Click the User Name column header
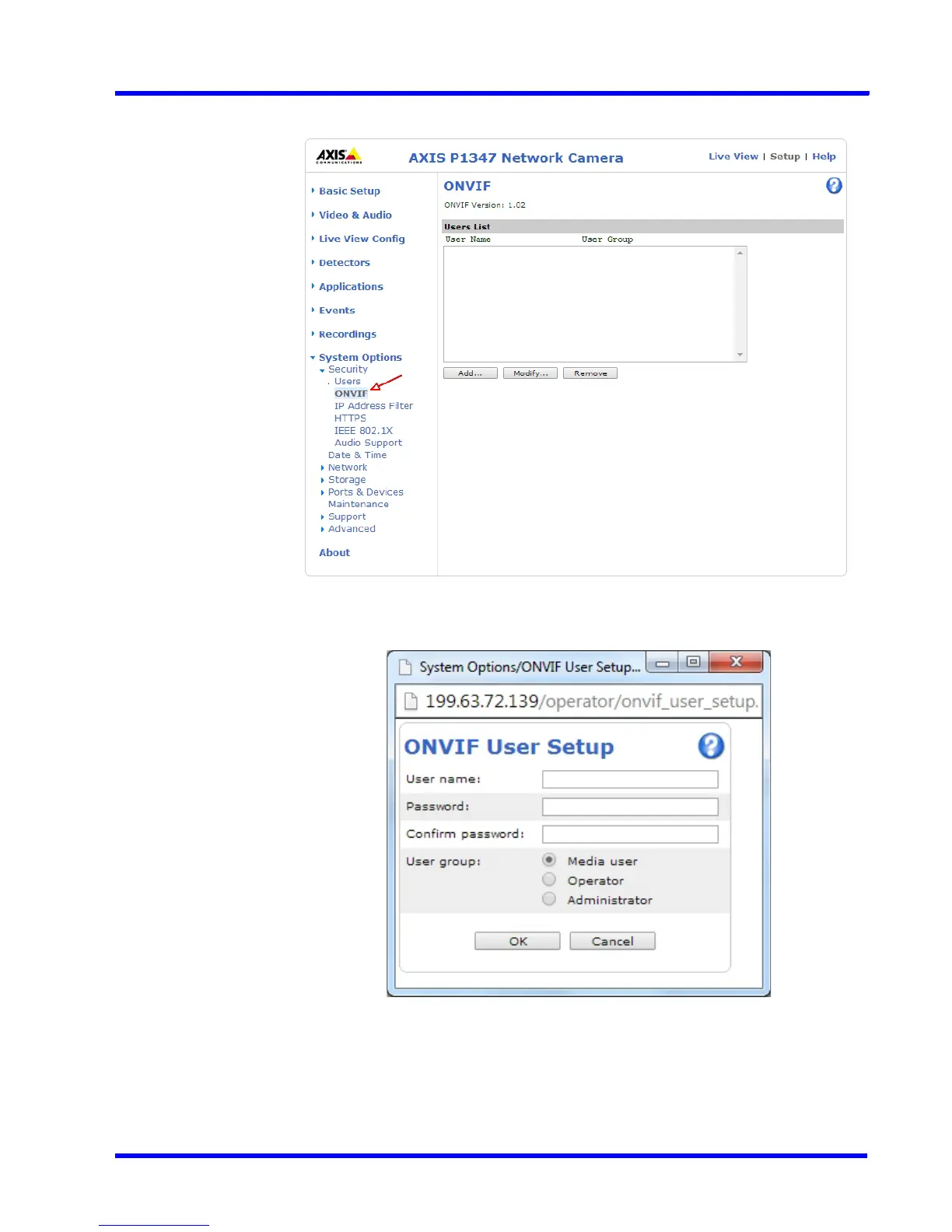This screenshot has height=1232, width=952. pos(467,240)
